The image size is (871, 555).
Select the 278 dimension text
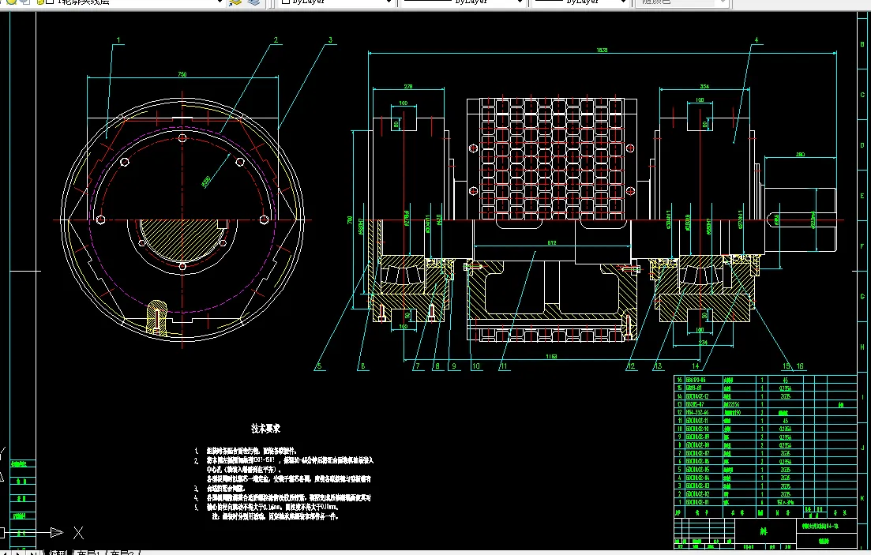[x=407, y=86]
